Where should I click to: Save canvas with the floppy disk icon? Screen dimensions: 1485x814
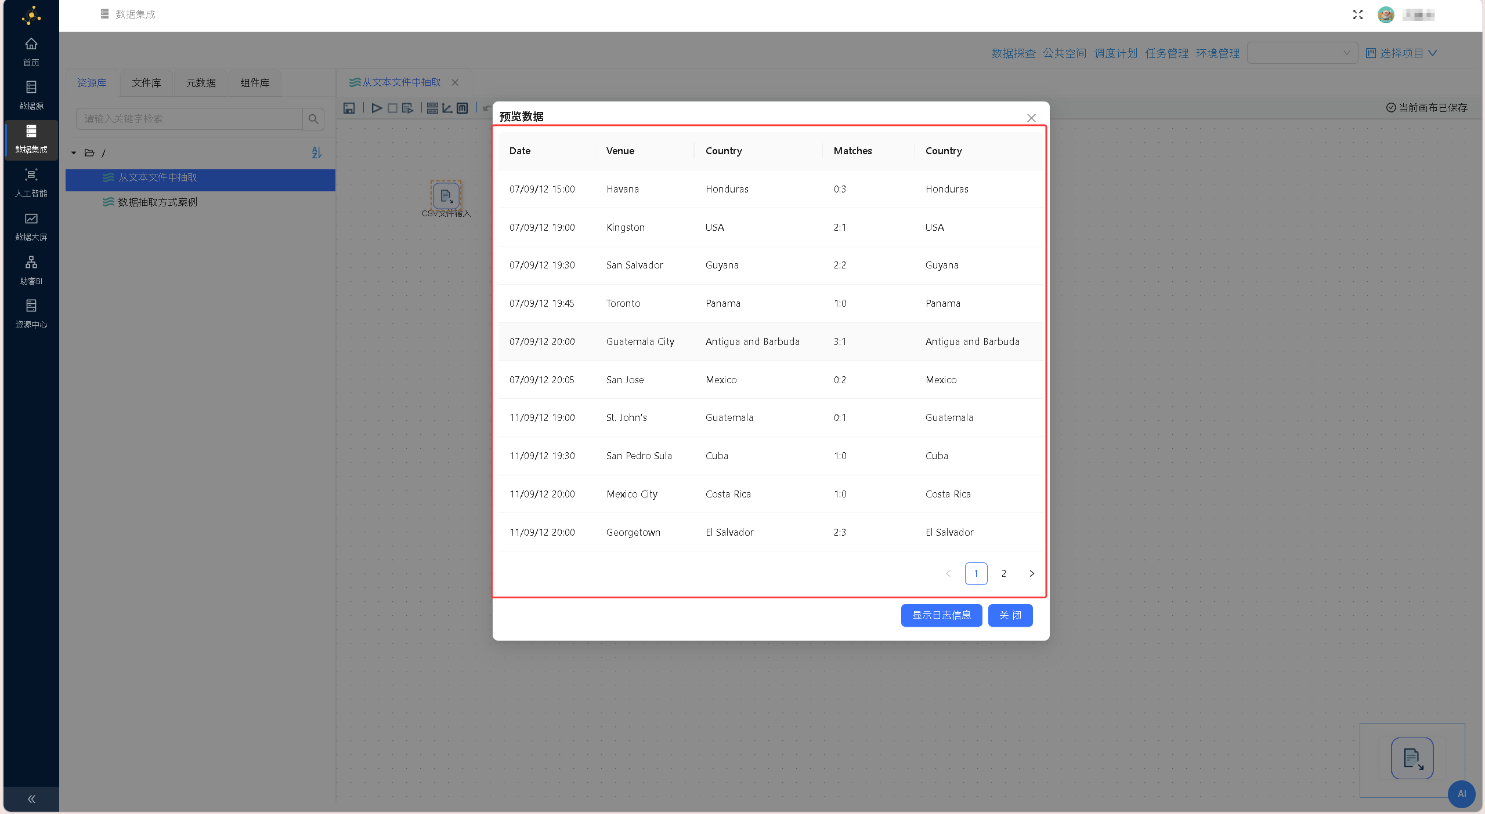[349, 108]
